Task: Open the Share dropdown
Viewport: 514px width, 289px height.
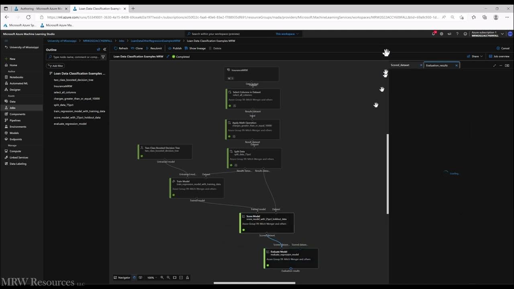Action: (x=475, y=56)
